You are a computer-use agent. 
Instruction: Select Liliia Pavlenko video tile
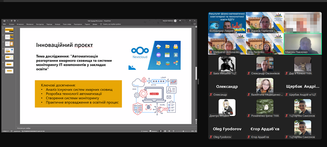265,44
